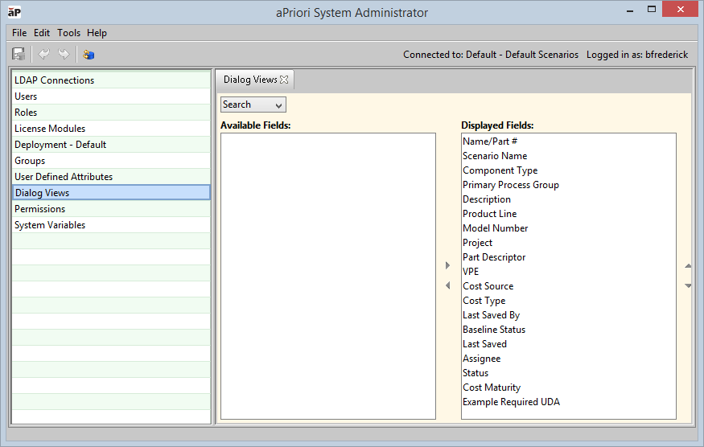The image size is (704, 447).
Task: Move selected field down with down arrow
Action: pyautogui.click(x=688, y=285)
